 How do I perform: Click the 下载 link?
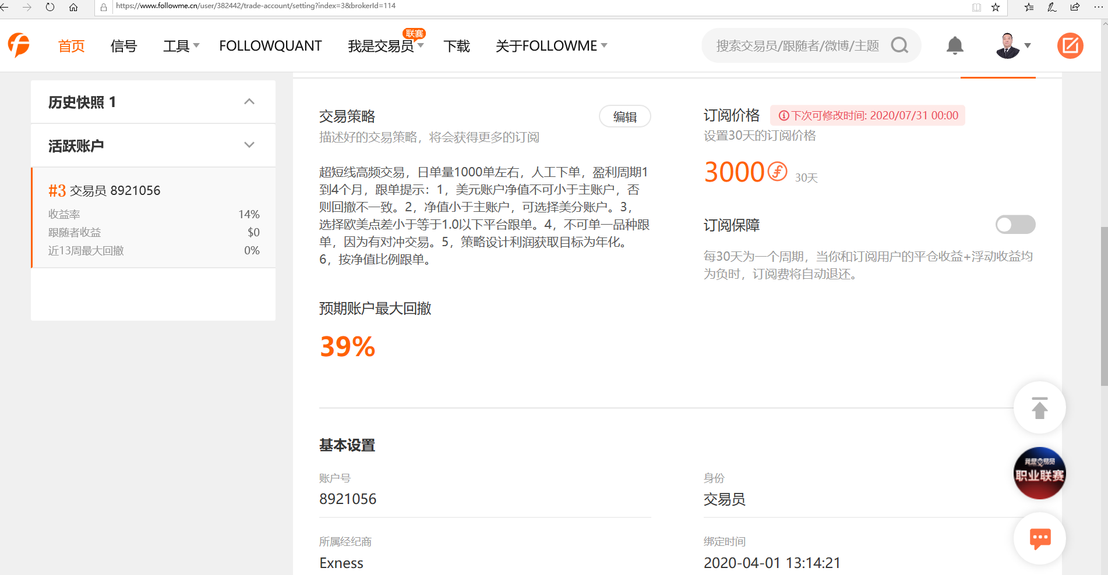(456, 46)
